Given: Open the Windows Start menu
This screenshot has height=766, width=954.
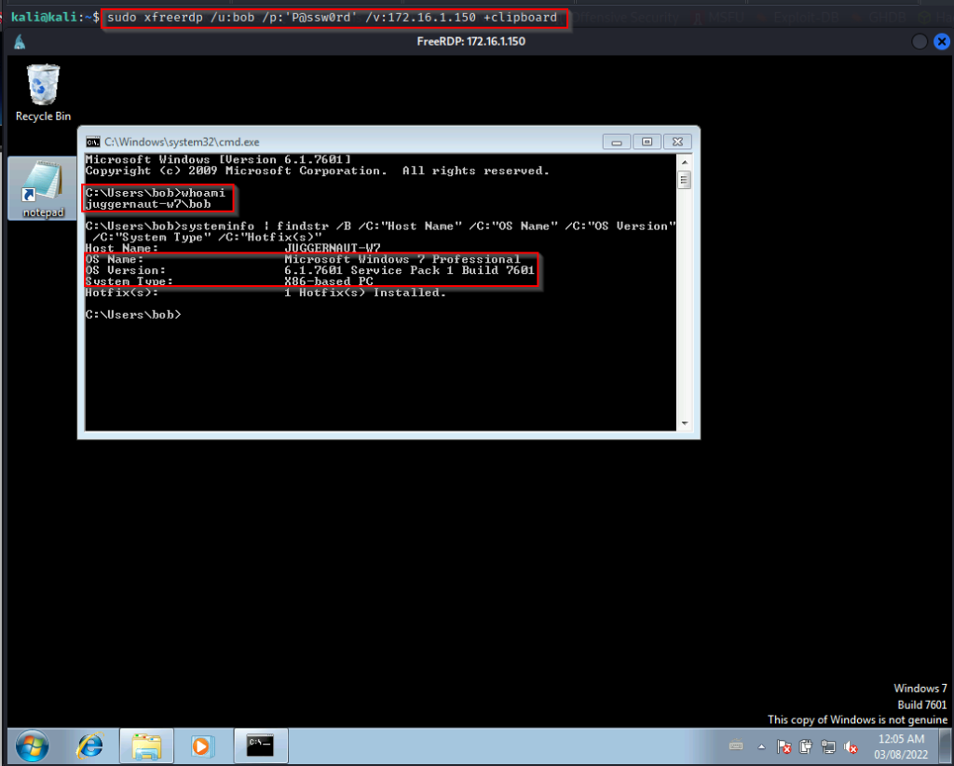Looking at the screenshot, I should point(31,745).
